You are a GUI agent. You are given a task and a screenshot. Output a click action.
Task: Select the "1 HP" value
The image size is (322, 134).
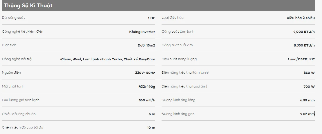[x=151, y=18]
